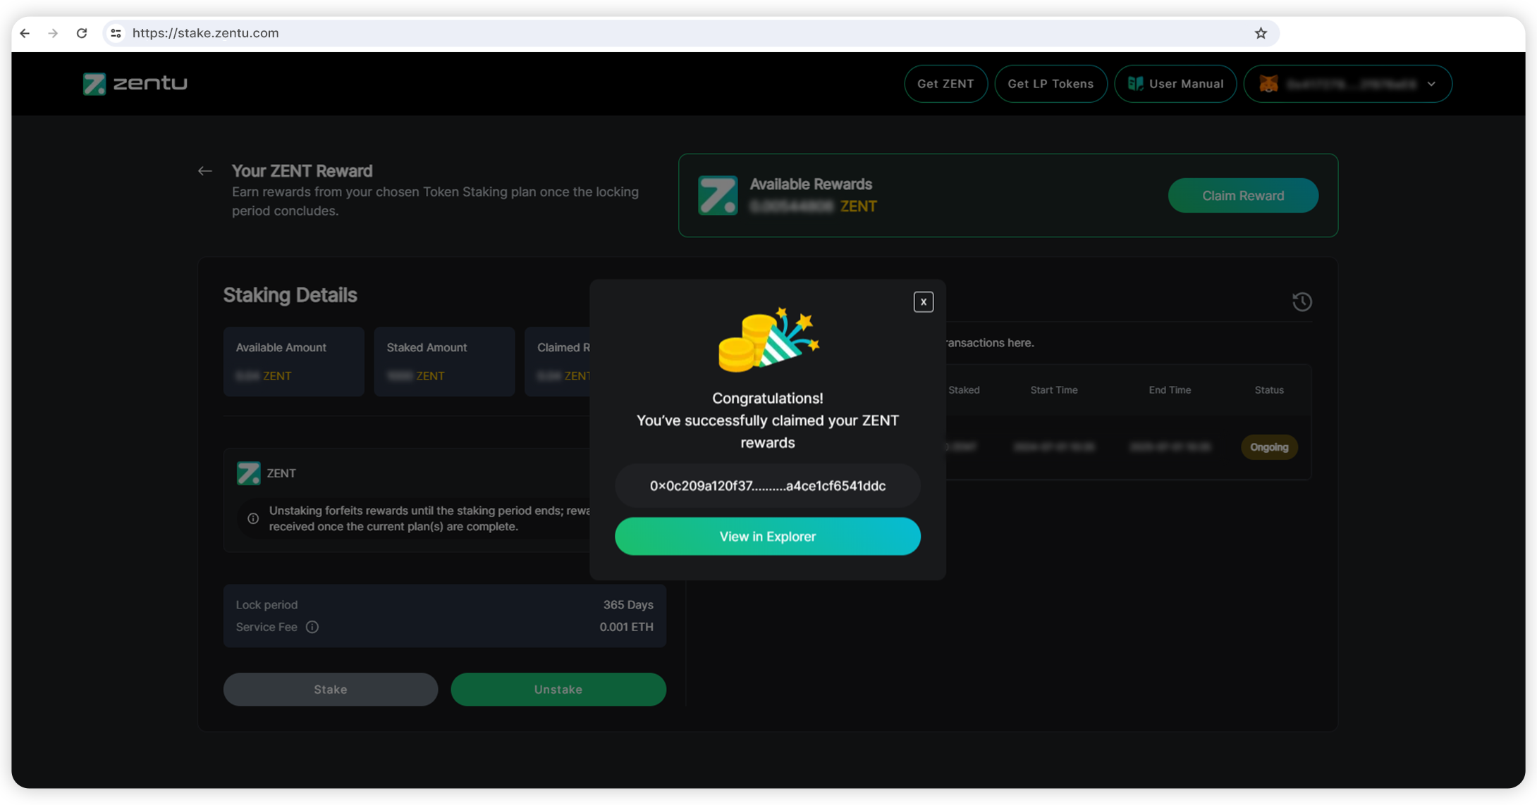Click Get ZENT button
This screenshot has height=805, width=1537.
point(945,84)
